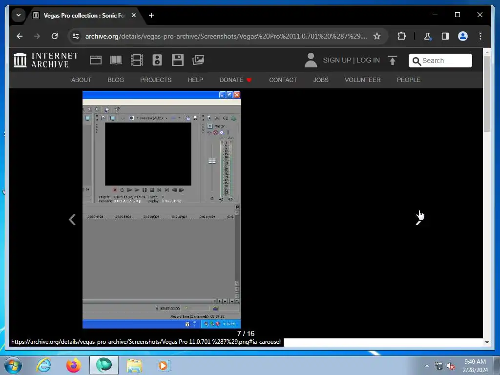
Task: Open the Web (Wayback Machine) media icon
Action: point(95,60)
